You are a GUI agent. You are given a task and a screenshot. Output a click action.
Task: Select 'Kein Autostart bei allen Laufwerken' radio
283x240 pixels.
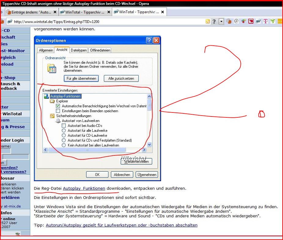click(x=64, y=145)
